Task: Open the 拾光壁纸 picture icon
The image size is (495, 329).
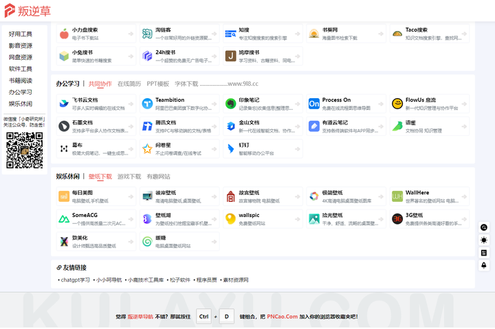Action: pyautogui.click(x=314, y=219)
